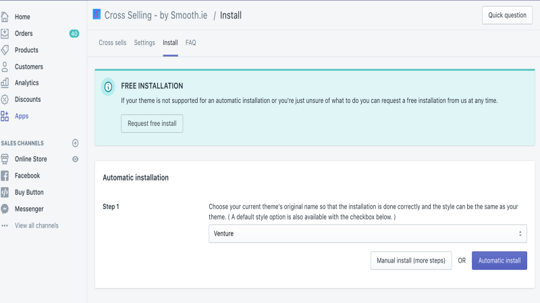Open the Venture theme dropdown
540x303 pixels.
pos(367,234)
